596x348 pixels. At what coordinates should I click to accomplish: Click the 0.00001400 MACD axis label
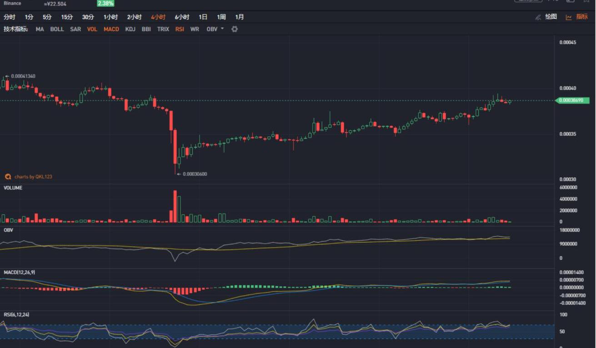[572, 272]
